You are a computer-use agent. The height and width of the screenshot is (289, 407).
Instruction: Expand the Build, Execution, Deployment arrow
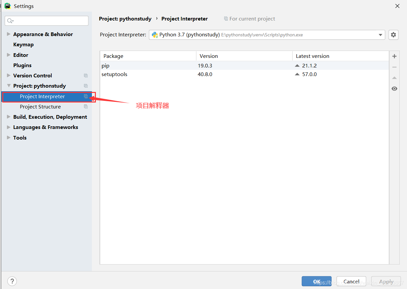click(x=9, y=117)
